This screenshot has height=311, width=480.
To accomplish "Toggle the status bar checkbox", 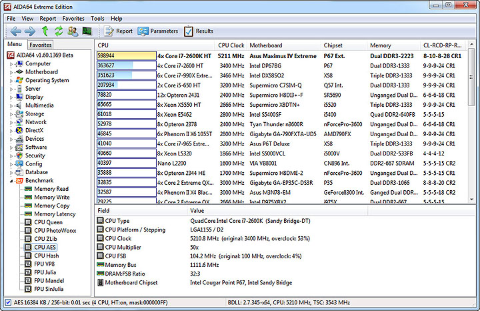I will point(8,302).
